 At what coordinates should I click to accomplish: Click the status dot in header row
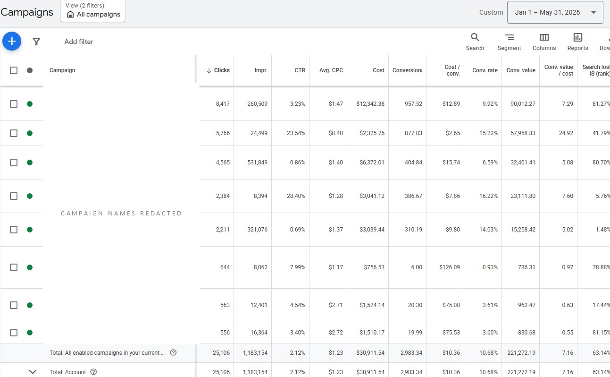[30, 70]
